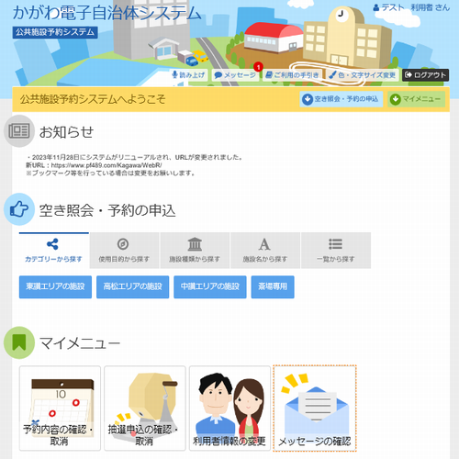The width and height of the screenshot is (459, 459).
Task: Open the ご利用の手引き guide
Action: pyautogui.click(x=292, y=75)
